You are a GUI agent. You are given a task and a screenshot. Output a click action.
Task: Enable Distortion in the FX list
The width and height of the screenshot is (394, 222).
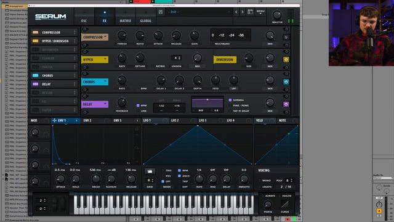[x=36, y=49]
